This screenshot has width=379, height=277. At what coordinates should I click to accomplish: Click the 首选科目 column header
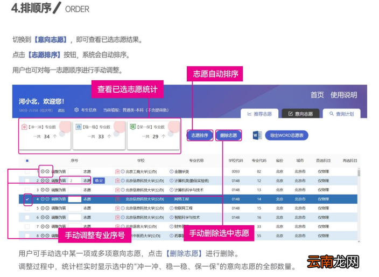point(323,161)
